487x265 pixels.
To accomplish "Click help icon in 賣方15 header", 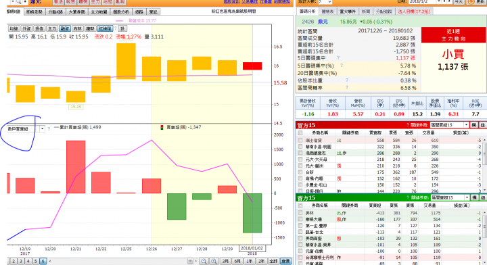I will click(408, 197).
